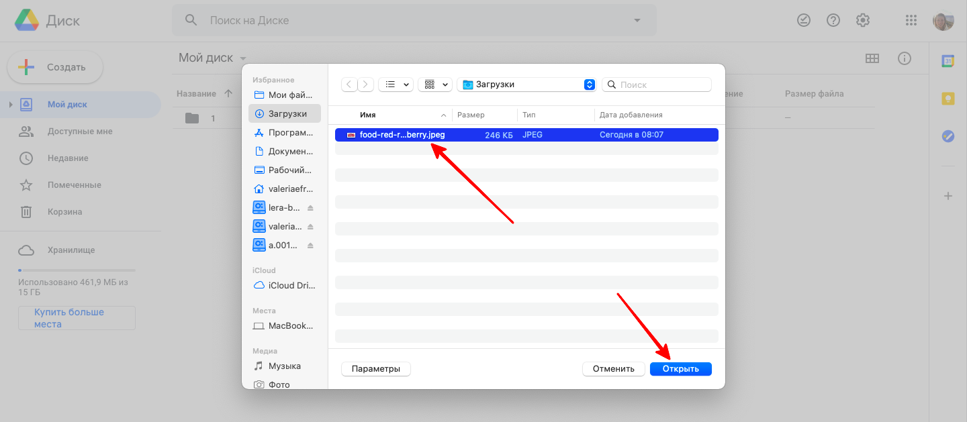Click the offline ready status icon
The width and height of the screenshot is (967, 422).
804,20
